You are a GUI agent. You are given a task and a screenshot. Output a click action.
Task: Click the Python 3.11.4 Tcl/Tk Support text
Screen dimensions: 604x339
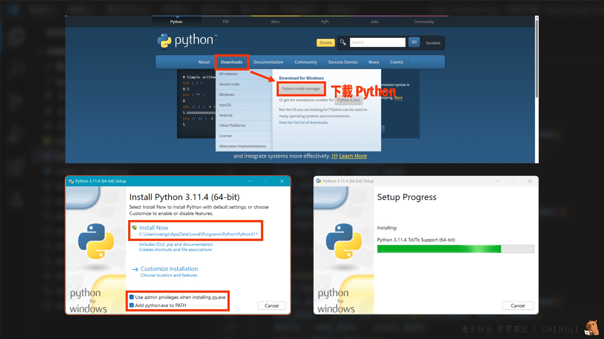[416, 240]
